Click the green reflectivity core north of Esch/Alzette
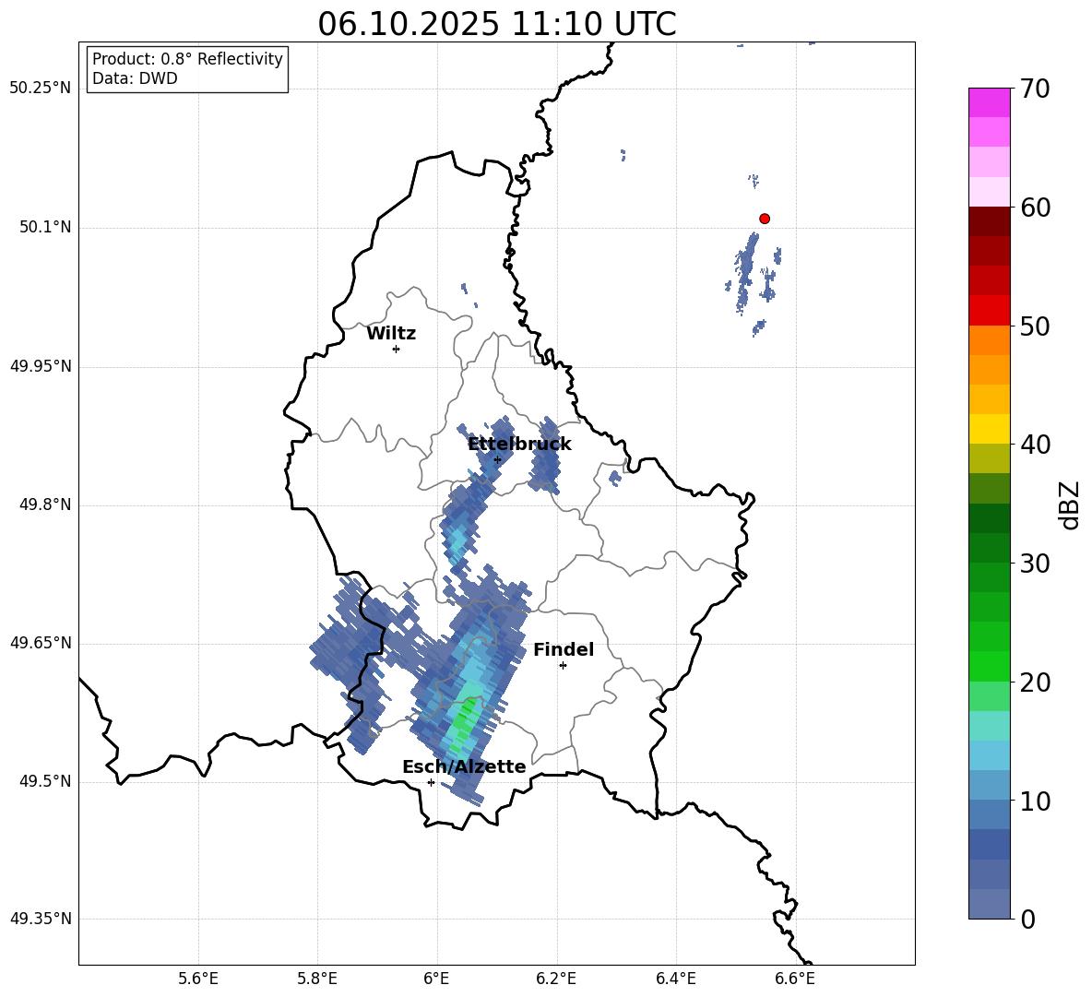Image resolution: width=1092 pixels, height=997 pixels. pos(464,724)
